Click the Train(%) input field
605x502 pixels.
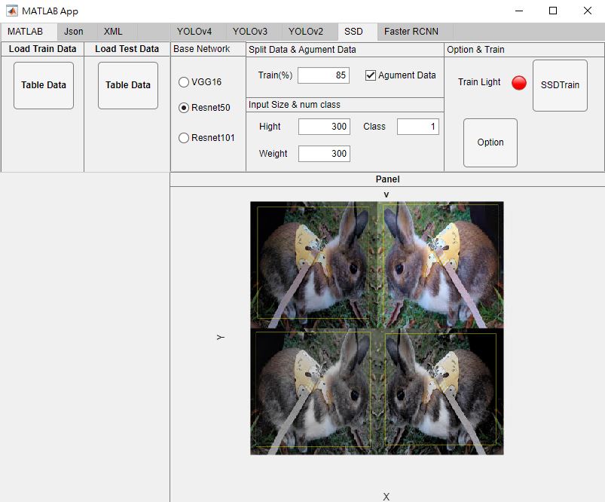click(x=324, y=75)
